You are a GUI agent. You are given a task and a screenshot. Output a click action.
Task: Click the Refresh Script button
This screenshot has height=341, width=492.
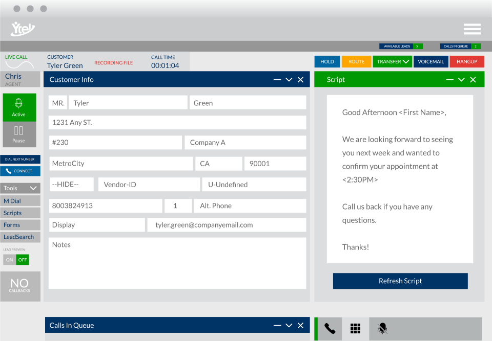pos(400,281)
